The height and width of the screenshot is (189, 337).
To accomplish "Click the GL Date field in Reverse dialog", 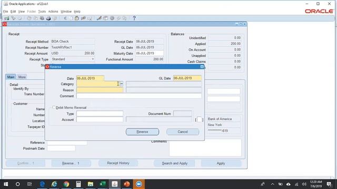I will (x=187, y=78).
